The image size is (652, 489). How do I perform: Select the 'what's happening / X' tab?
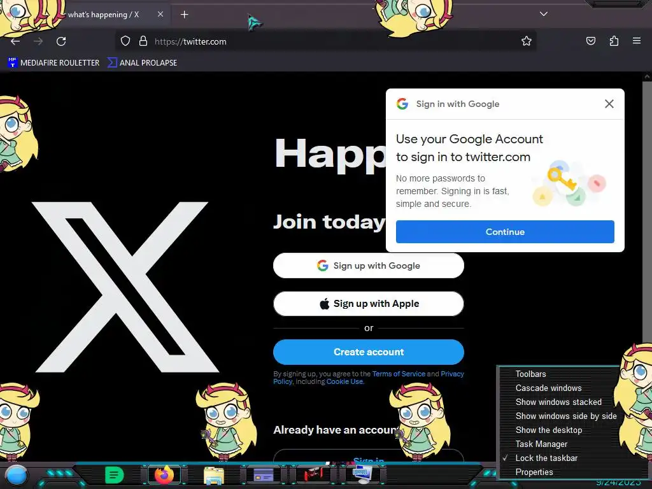click(x=103, y=15)
